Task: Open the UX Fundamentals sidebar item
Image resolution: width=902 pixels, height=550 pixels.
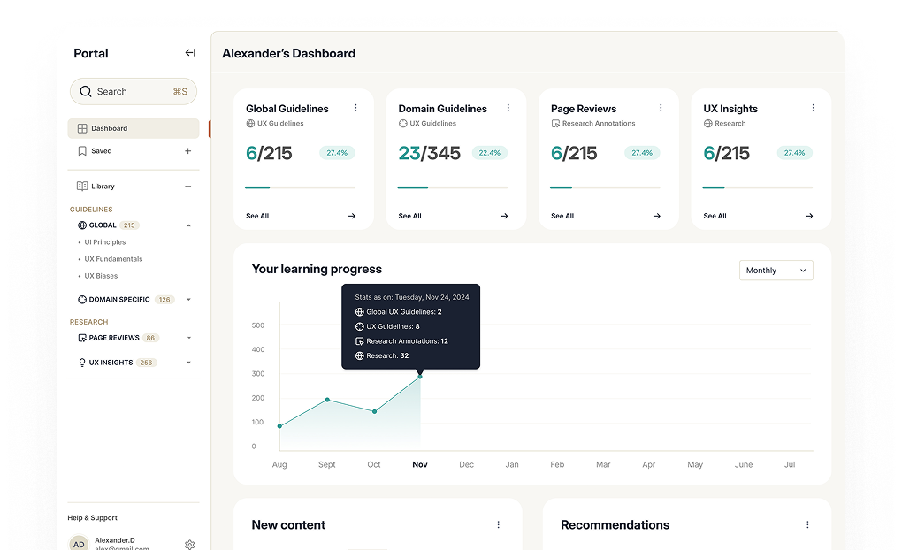Action: (x=113, y=259)
